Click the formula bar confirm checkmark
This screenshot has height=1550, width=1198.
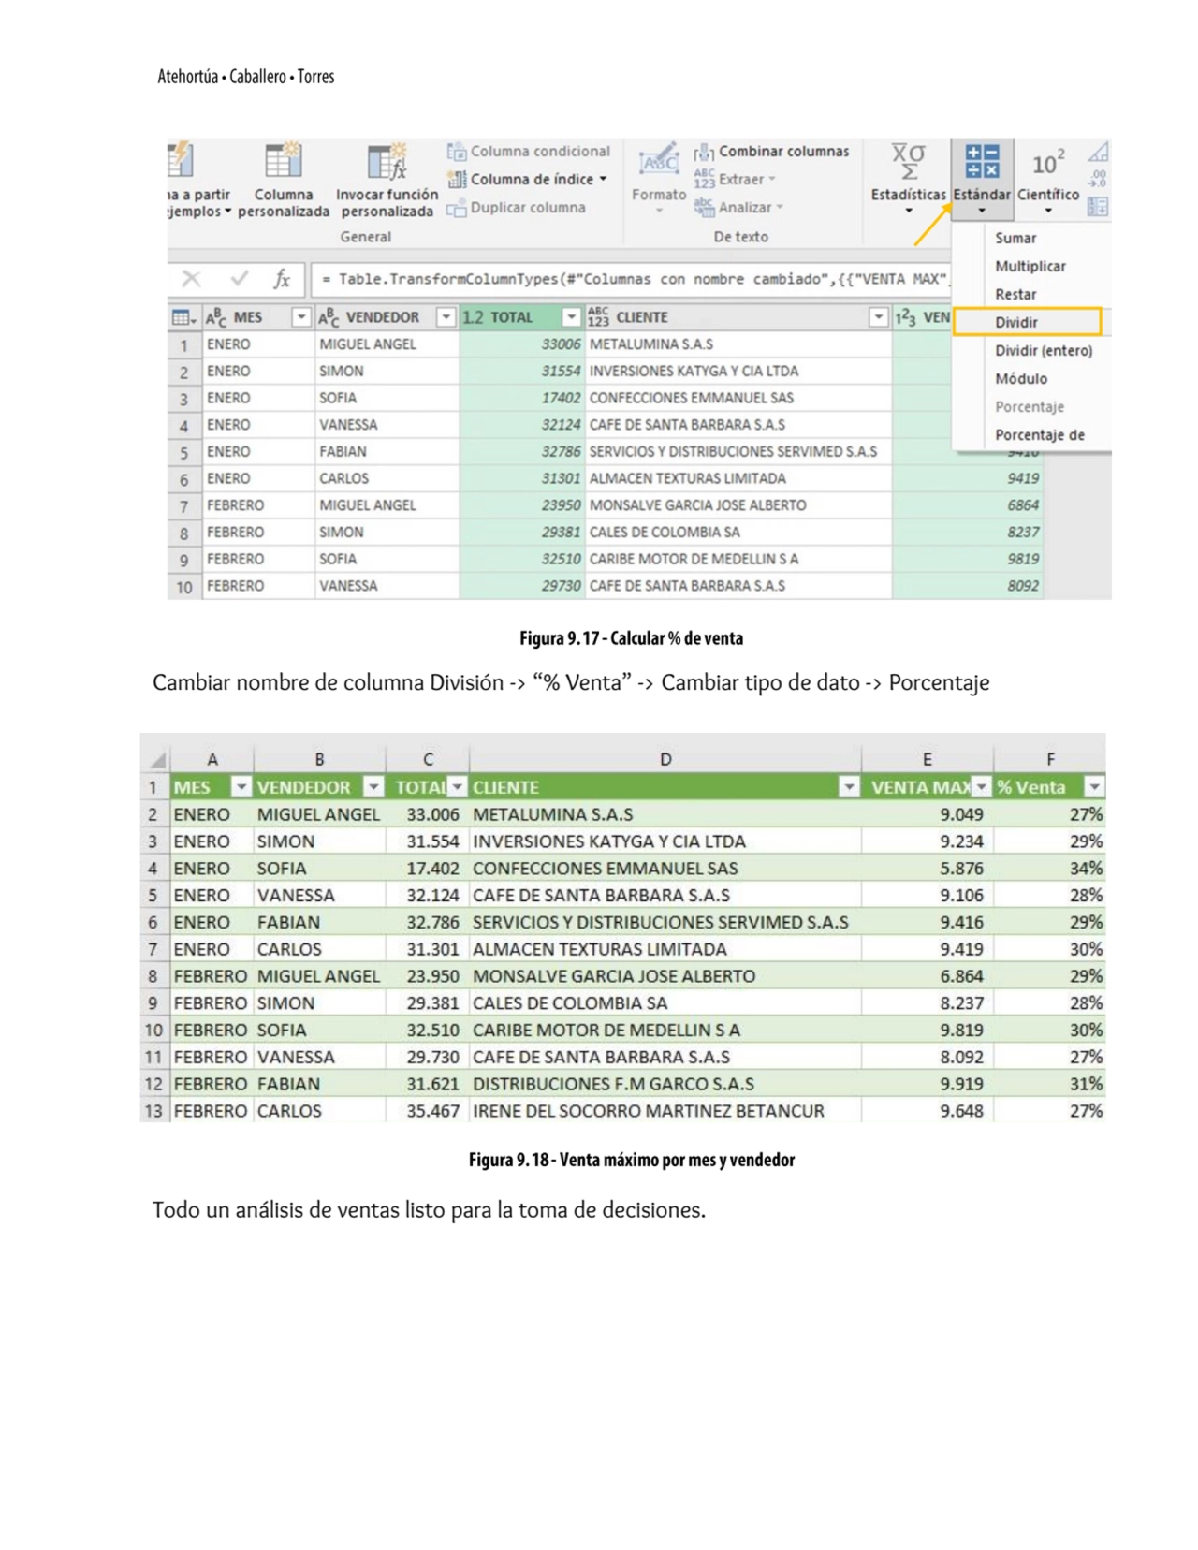click(240, 279)
